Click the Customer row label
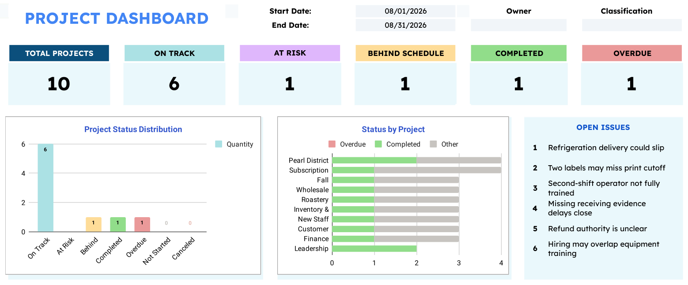The width and height of the screenshot is (688, 285). [314, 229]
